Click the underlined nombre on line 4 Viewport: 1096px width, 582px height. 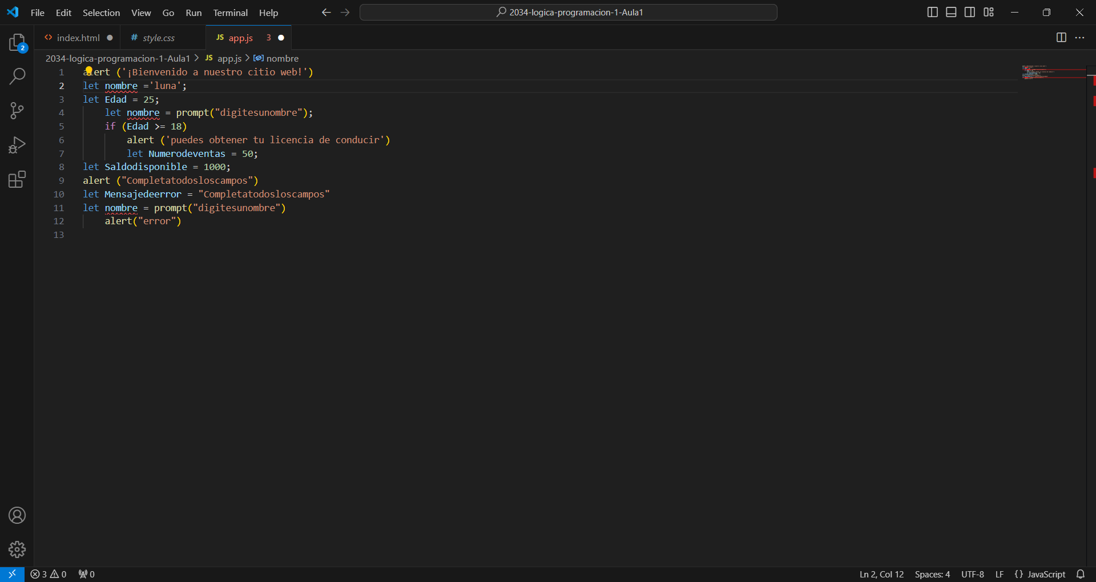143,112
